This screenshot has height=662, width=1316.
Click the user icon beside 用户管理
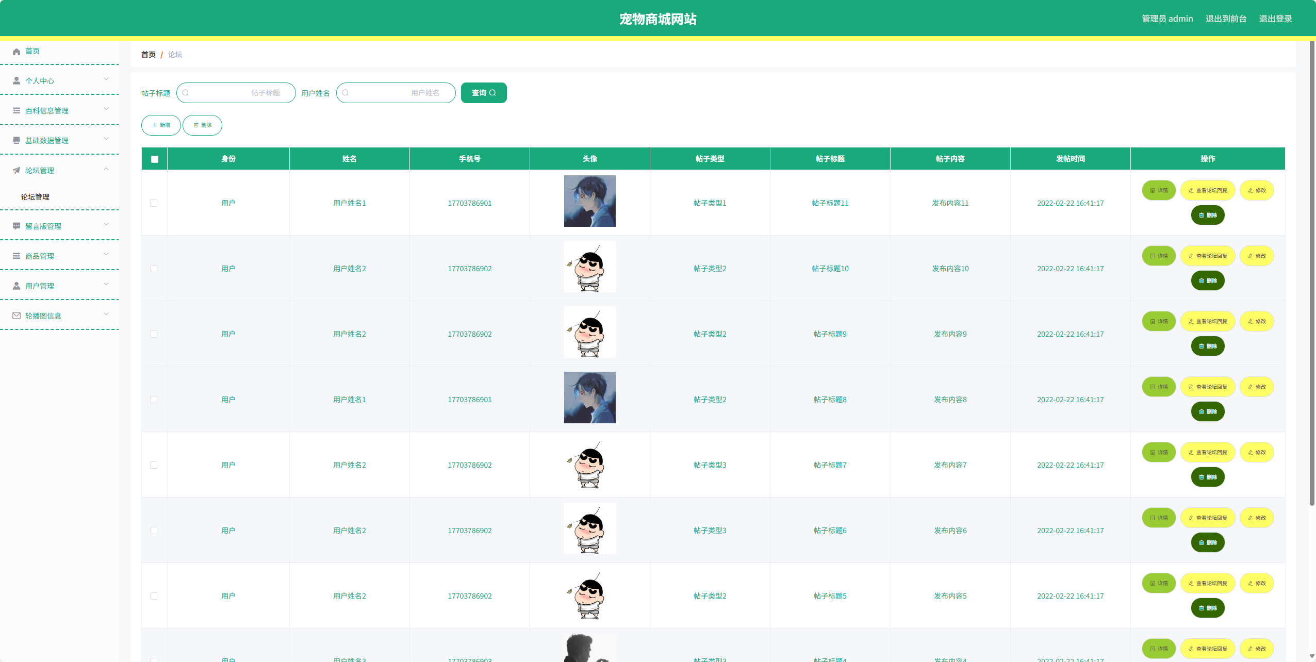pos(17,286)
